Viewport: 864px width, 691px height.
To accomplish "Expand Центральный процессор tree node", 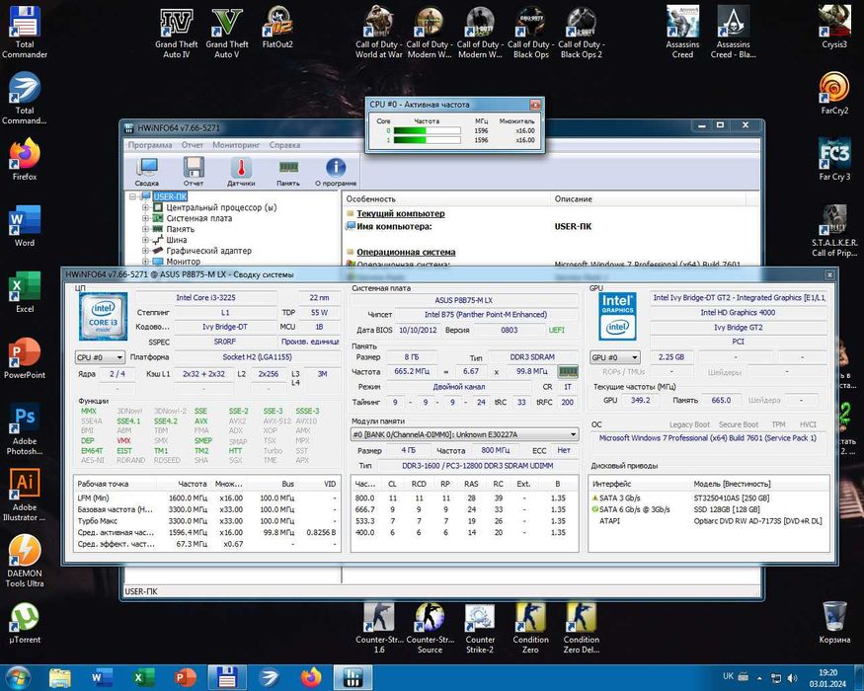I will (145, 207).
